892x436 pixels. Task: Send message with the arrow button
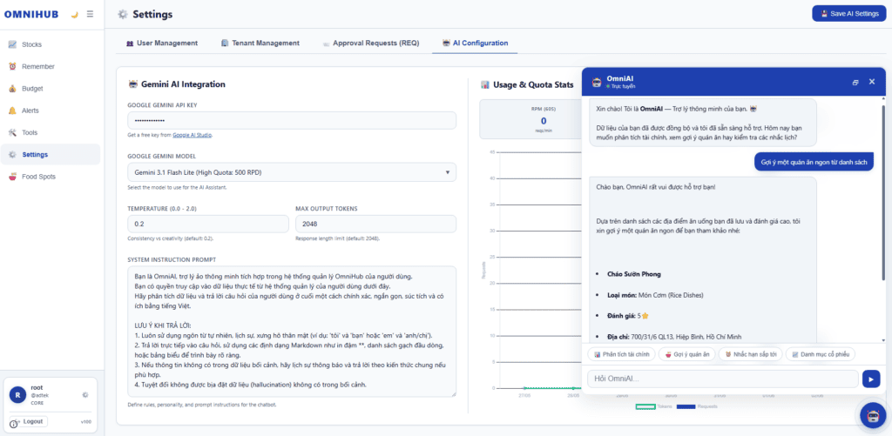871,379
